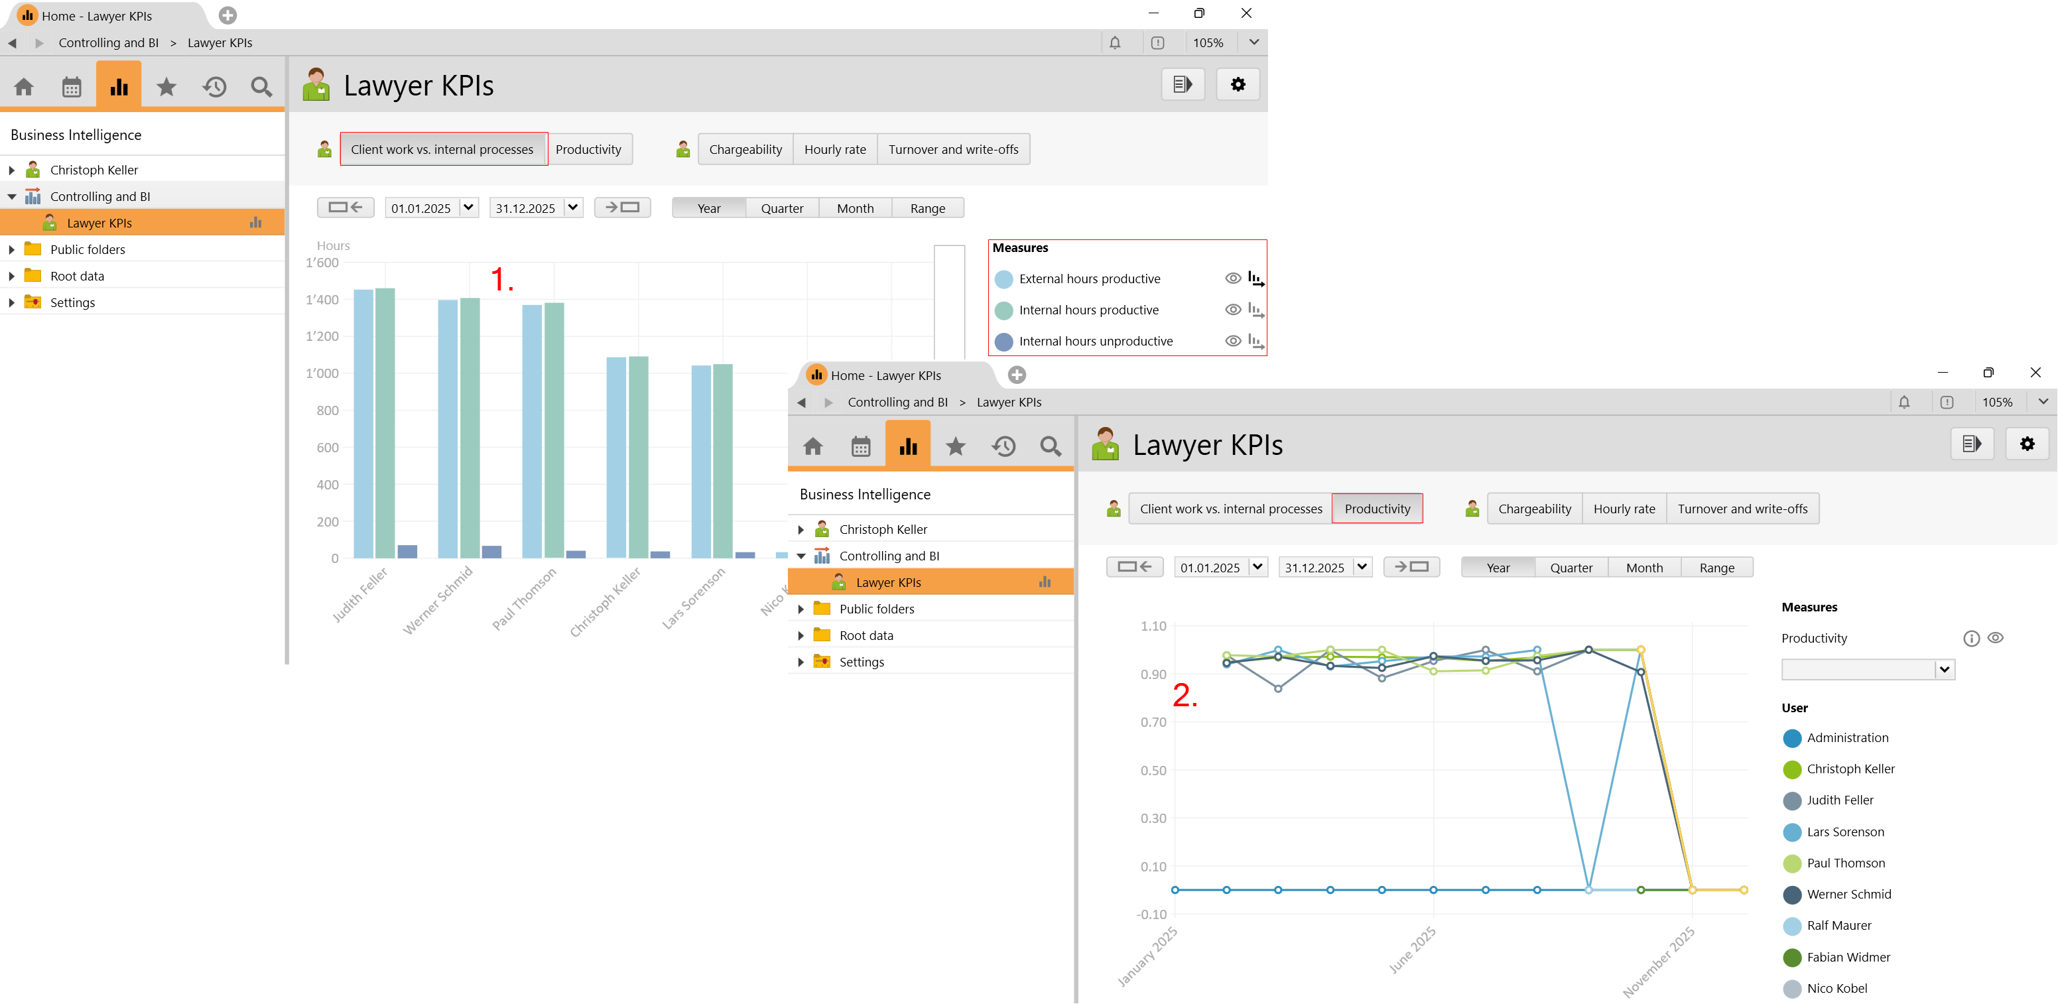Select Public folders in upper sidebar tree
The height and width of the screenshot is (1004, 2058).
tap(88, 249)
